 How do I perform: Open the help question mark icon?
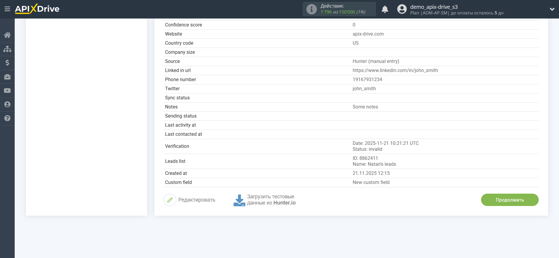(x=7, y=118)
